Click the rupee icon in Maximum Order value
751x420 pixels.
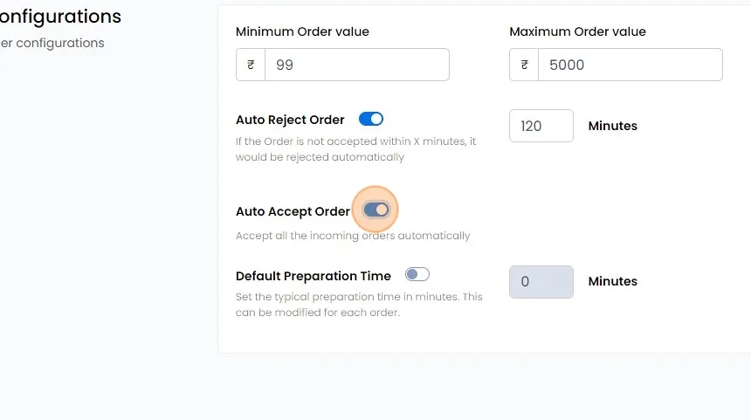[524, 65]
